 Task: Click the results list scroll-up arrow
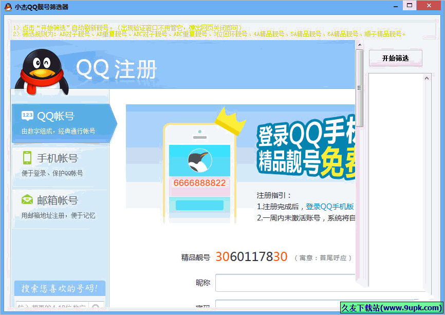point(427,78)
